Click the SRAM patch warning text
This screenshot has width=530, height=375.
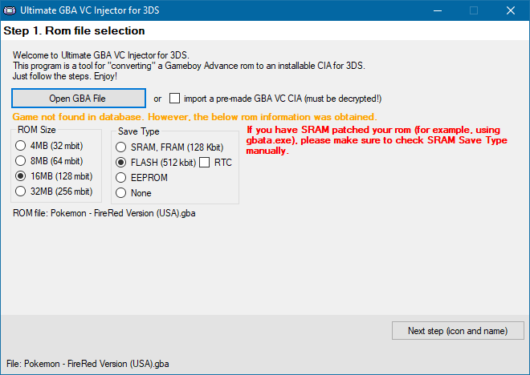click(377, 140)
